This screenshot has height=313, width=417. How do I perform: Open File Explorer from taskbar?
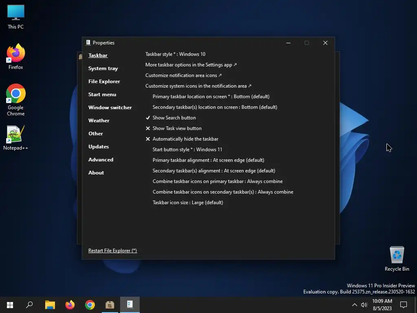pyautogui.click(x=50, y=305)
